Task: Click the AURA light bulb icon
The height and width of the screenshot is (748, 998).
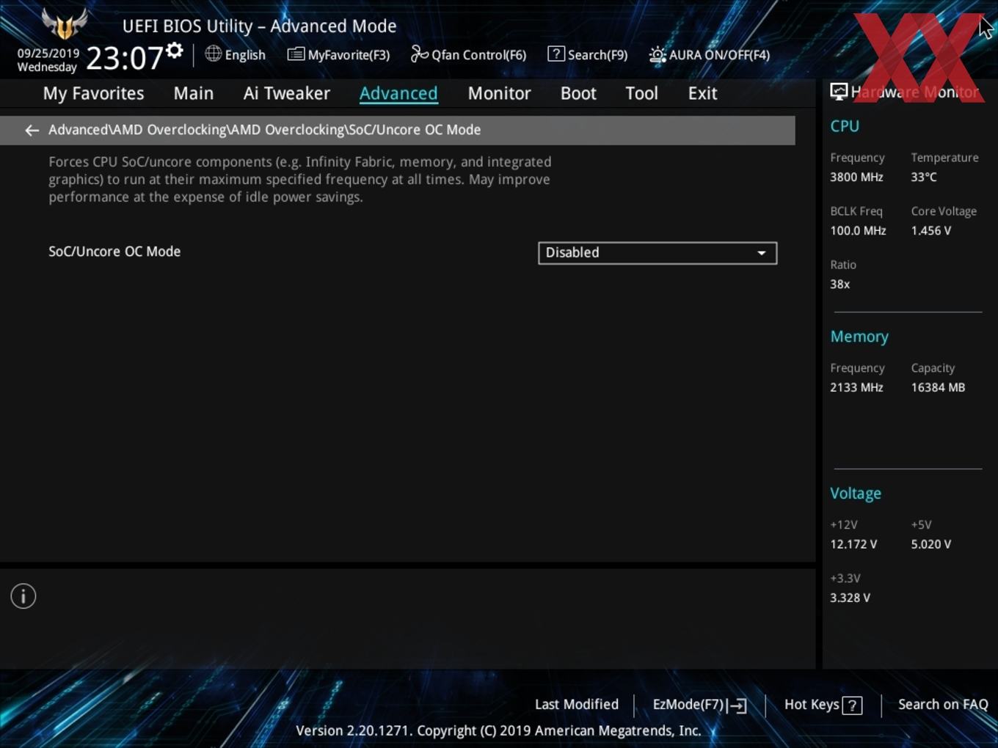Action: [x=657, y=54]
